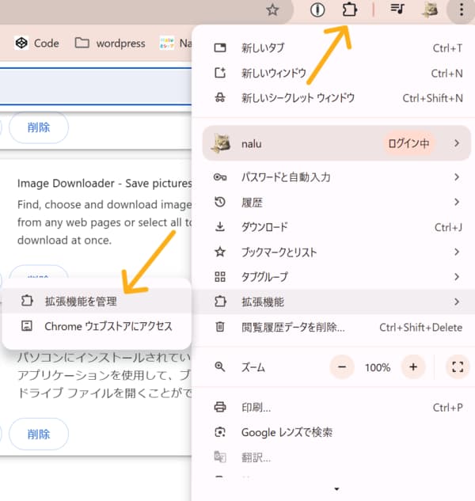Click the circled info icon in toolbar
Screen dimensions: 475x501
click(x=318, y=10)
